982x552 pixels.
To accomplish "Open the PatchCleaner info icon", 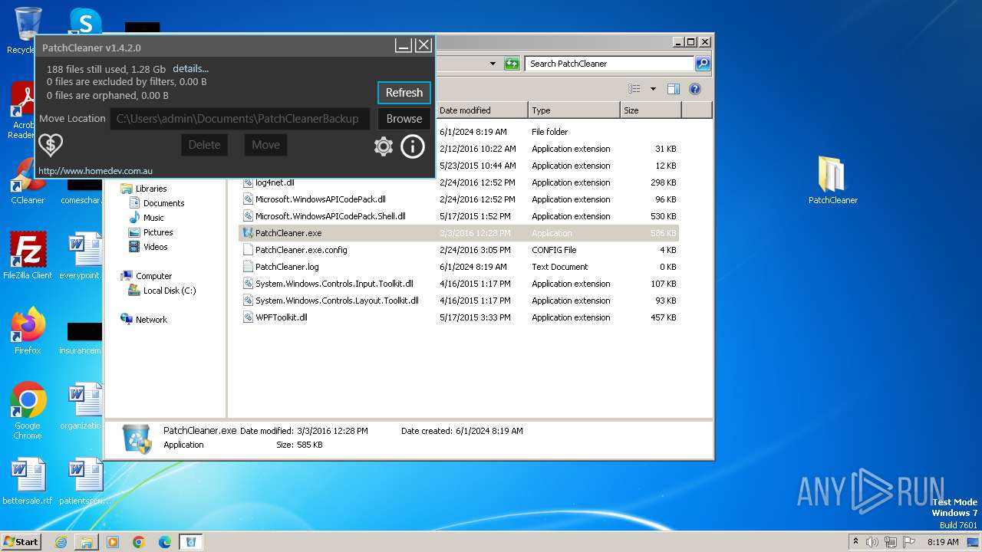I will (413, 146).
